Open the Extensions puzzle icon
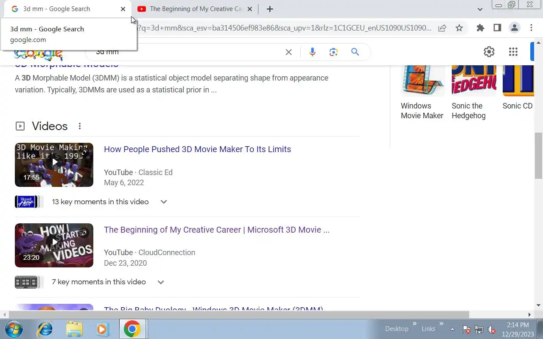Image resolution: width=543 pixels, height=339 pixels. tap(480, 28)
